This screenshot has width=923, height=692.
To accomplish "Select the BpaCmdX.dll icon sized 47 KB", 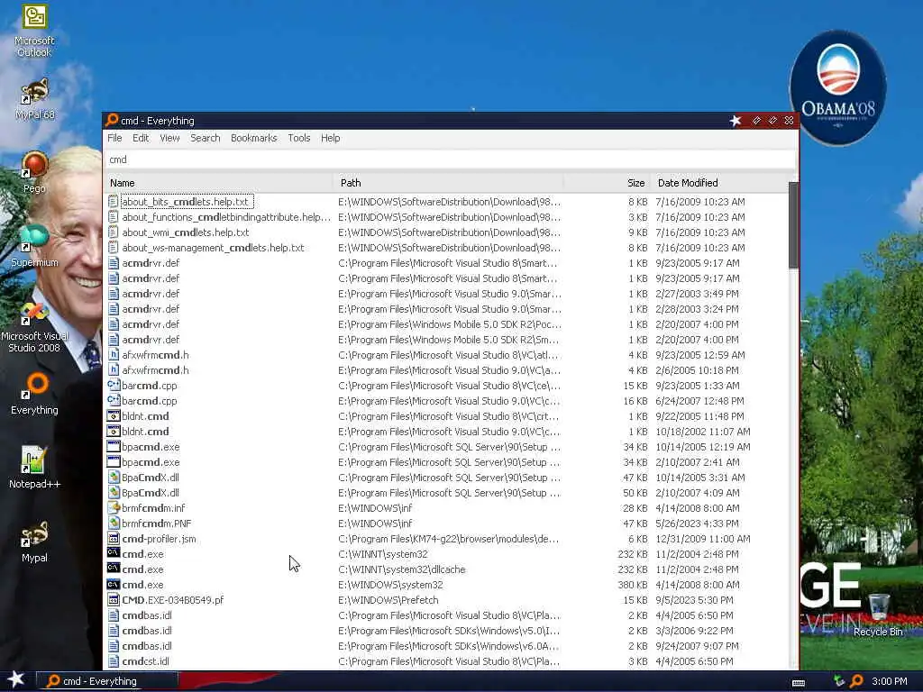I will coord(113,478).
